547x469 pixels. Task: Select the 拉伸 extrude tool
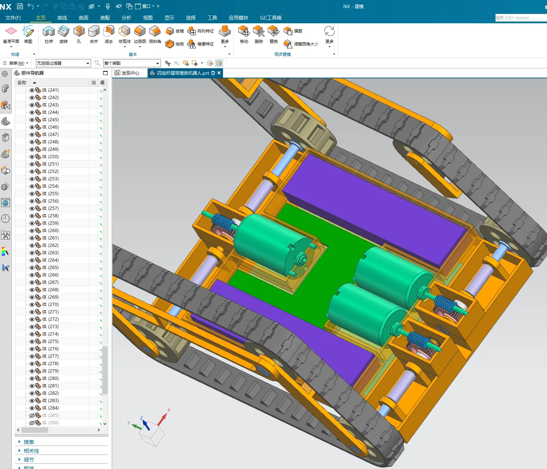tap(48, 35)
